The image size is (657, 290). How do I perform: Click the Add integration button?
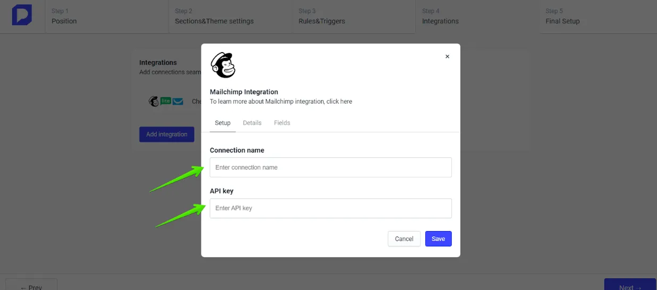pyautogui.click(x=166, y=134)
